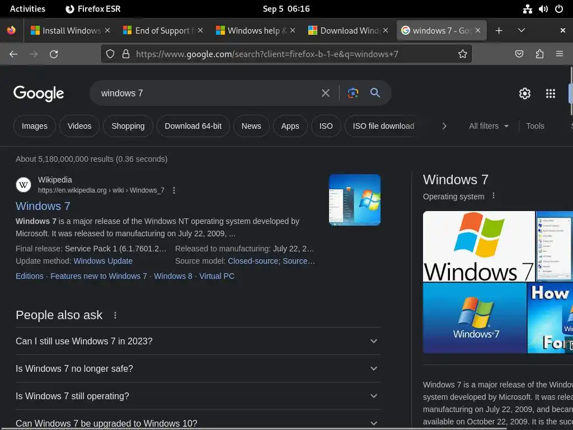
Task: Select the Download 64-bit filter chip
Action: coord(193,126)
